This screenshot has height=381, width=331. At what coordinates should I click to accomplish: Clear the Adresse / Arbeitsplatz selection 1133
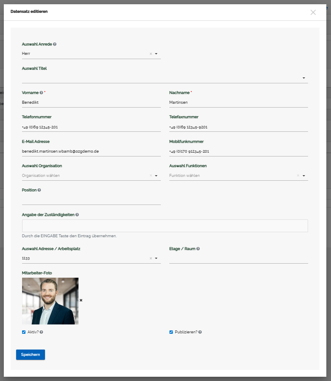[151, 258]
